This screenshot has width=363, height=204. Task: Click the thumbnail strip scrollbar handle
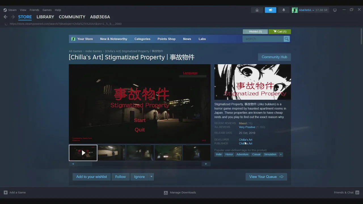click(x=84, y=164)
